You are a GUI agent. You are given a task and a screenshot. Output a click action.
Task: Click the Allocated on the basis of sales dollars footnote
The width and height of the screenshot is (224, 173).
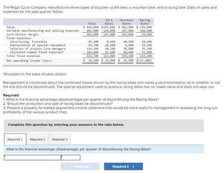point(35,74)
